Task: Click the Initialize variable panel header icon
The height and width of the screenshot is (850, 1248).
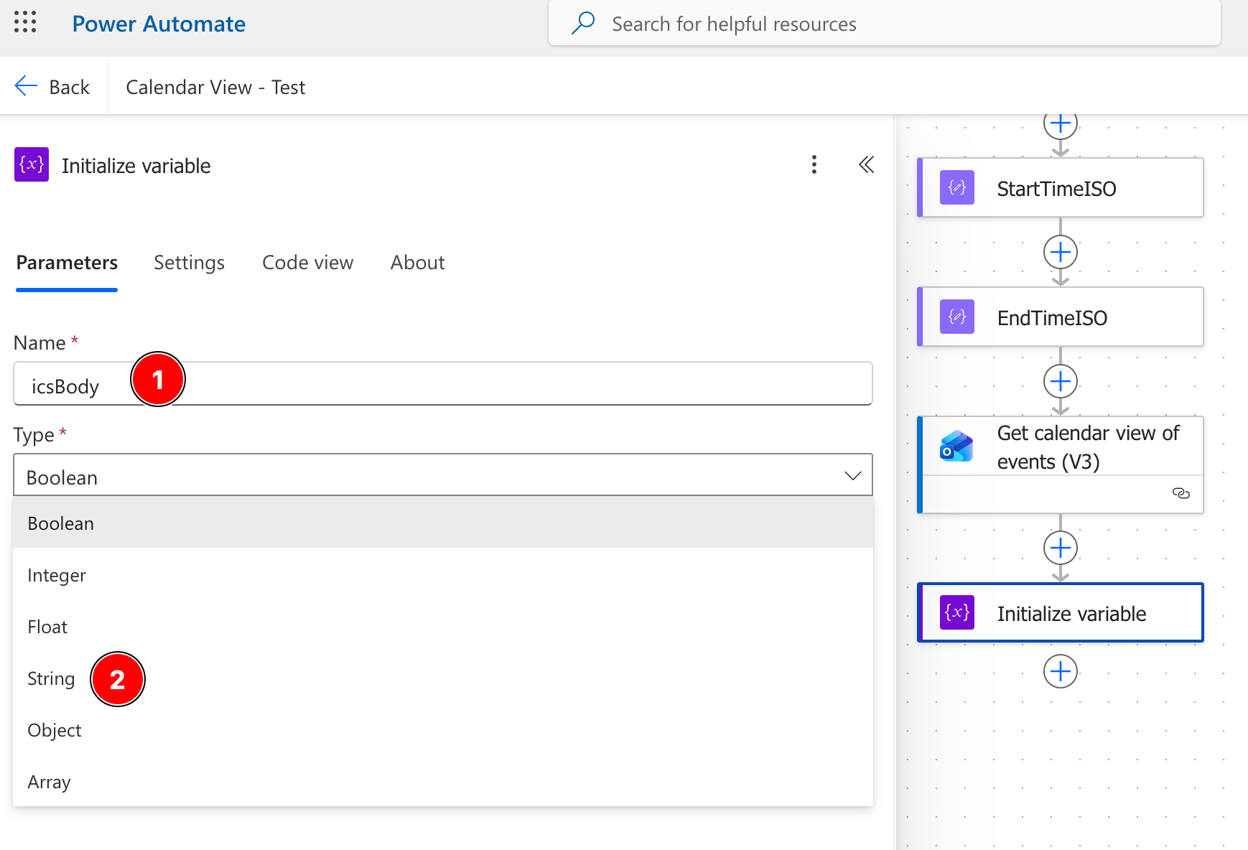Action: pyautogui.click(x=32, y=164)
